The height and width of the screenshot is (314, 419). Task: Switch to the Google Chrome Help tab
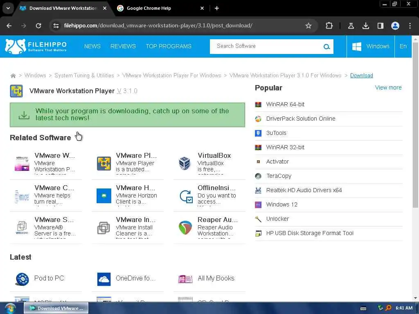(x=149, y=8)
